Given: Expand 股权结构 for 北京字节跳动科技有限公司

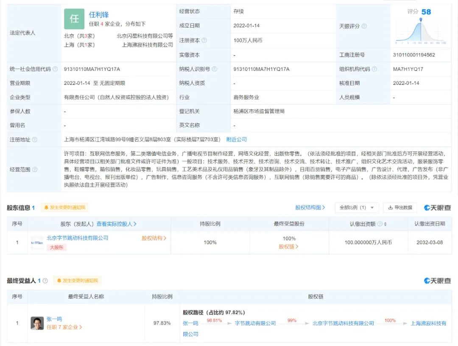Looking at the screenshot, I should 154,239.
